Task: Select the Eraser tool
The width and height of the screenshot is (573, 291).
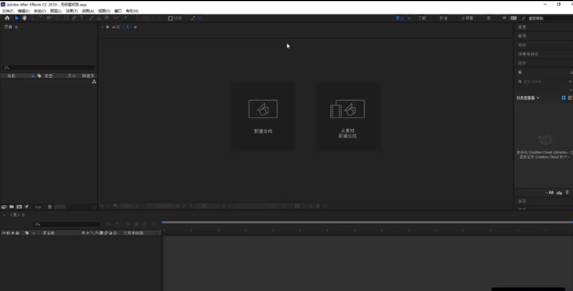Action: click(x=107, y=18)
